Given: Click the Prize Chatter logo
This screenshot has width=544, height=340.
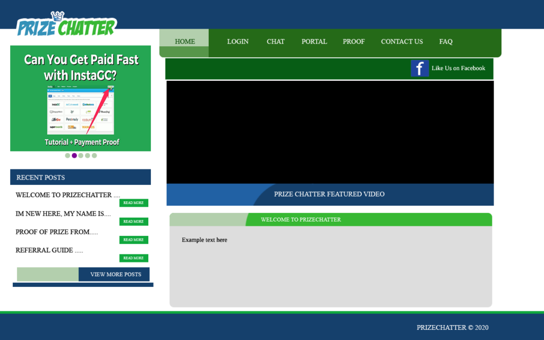Looking at the screenshot, I should 66,25.
